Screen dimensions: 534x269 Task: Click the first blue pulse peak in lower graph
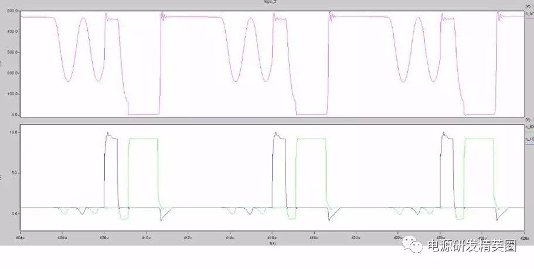[x=108, y=133]
